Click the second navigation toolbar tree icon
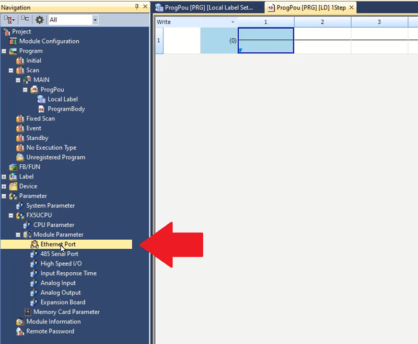This screenshot has width=418, height=344. click(25, 19)
